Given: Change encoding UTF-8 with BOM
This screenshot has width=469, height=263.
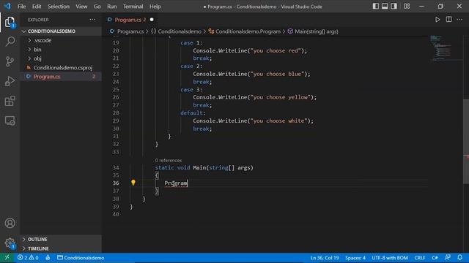Looking at the screenshot, I should point(390,258).
